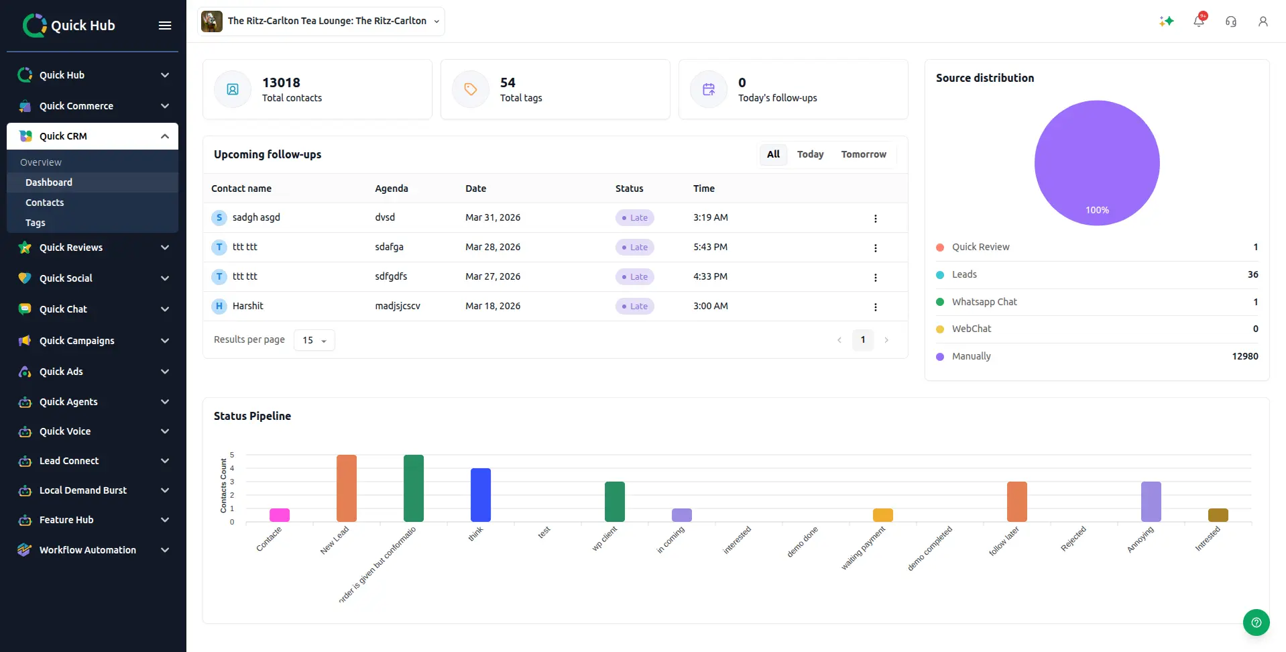Expand the Quick Social section chevron
The height and width of the screenshot is (652, 1286).
pos(165,278)
